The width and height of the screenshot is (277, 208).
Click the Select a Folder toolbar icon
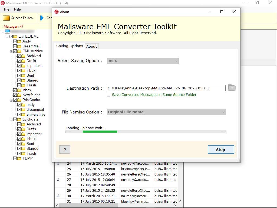pyautogui.click(x=6, y=18)
